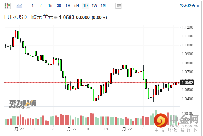Switch to the 1H interval
Screen dimensions: 203x136
pos(68,6)
